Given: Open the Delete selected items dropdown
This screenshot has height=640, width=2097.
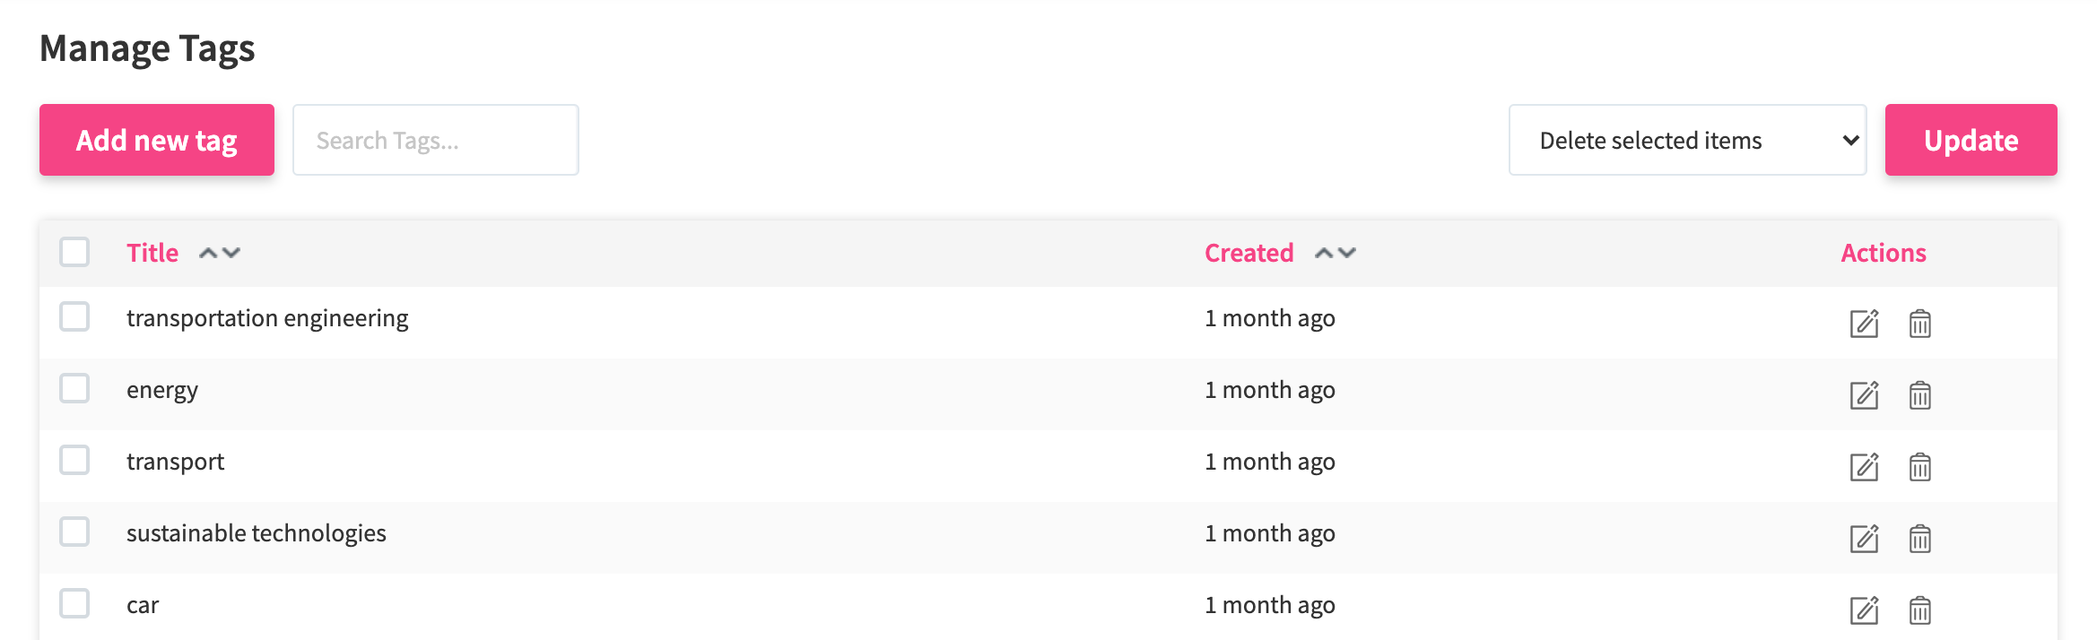Looking at the screenshot, I should 1686,140.
